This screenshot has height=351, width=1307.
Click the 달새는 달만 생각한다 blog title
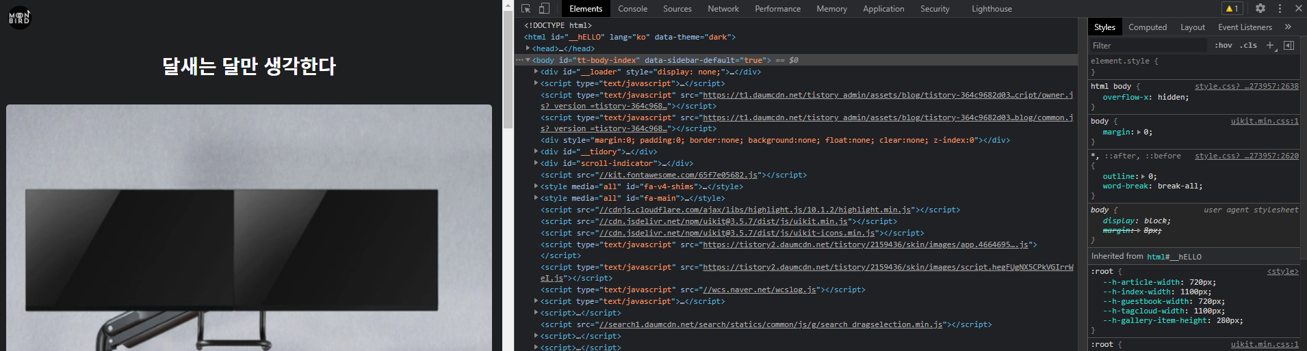(249, 66)
